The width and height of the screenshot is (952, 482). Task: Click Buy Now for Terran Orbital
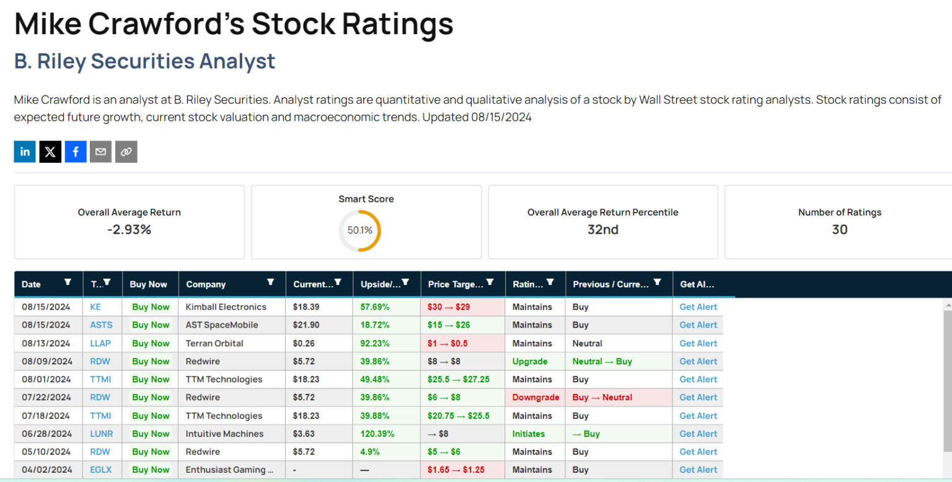coord(151,343)
